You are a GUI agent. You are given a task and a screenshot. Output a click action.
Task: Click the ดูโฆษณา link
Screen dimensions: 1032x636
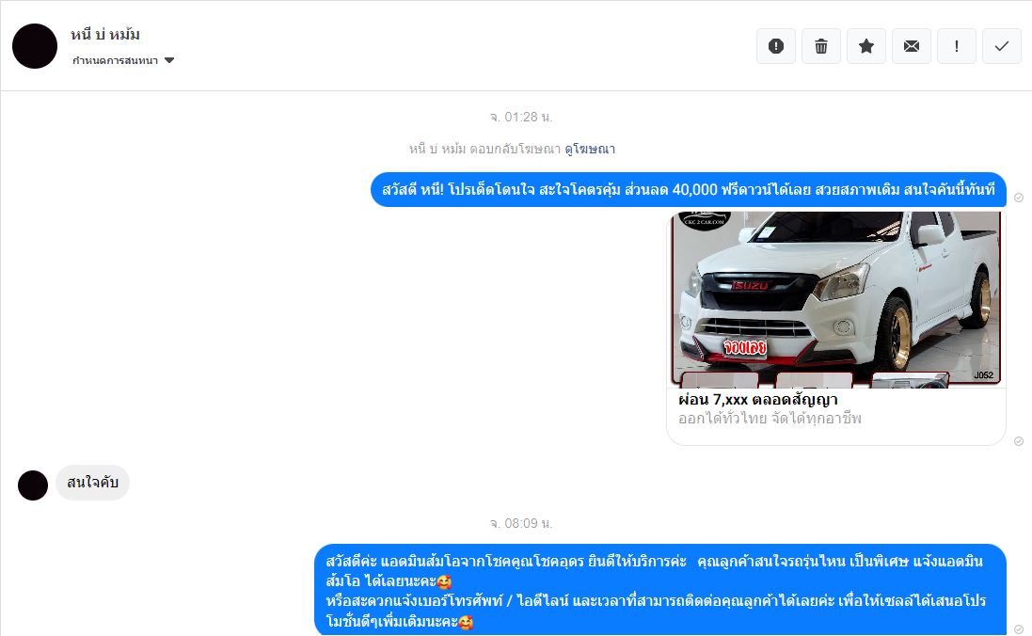590,149
